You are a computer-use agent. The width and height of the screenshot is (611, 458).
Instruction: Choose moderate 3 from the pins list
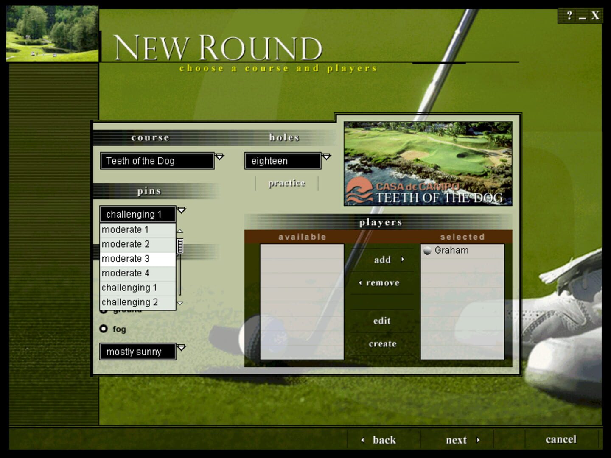[x=125, y=258]
